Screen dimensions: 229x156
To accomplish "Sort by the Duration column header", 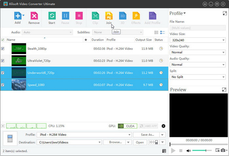I will click(x=98, y=40).
